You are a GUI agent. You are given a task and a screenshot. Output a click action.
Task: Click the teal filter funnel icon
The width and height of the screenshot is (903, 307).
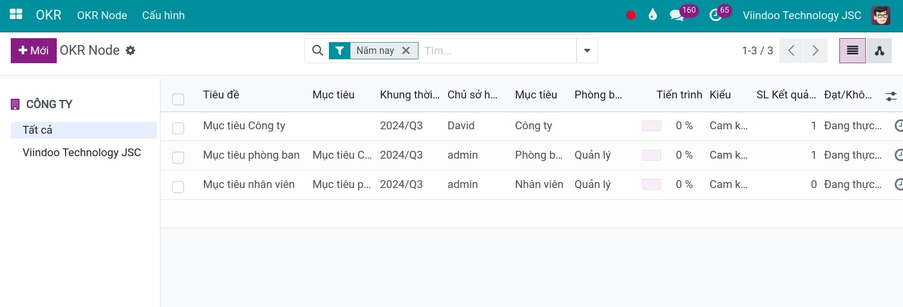[340, 50]
